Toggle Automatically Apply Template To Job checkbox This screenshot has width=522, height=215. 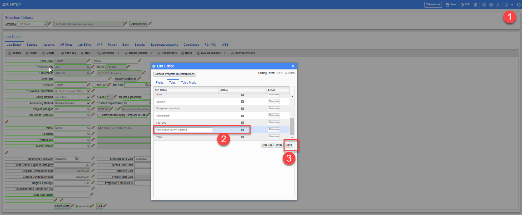click(x=99, y=115)
